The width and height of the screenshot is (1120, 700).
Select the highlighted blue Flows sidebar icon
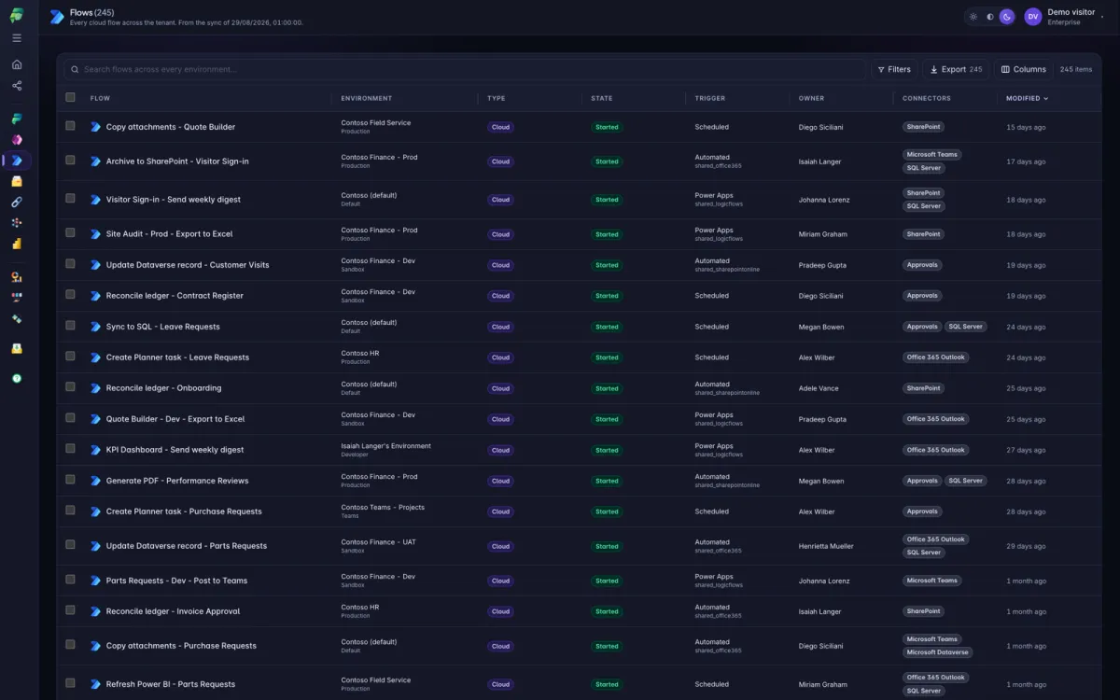pyautogui.click(x=17, y=161)
